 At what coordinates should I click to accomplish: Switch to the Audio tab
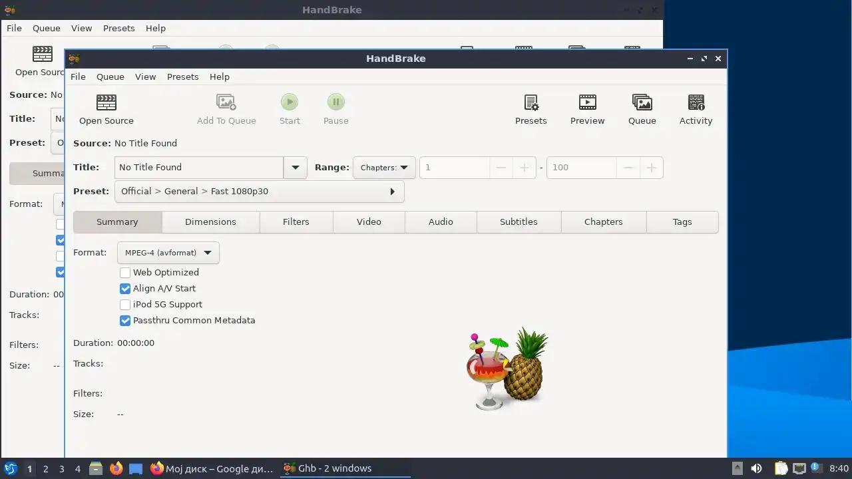pyautogui.click(x=441, y=222)
